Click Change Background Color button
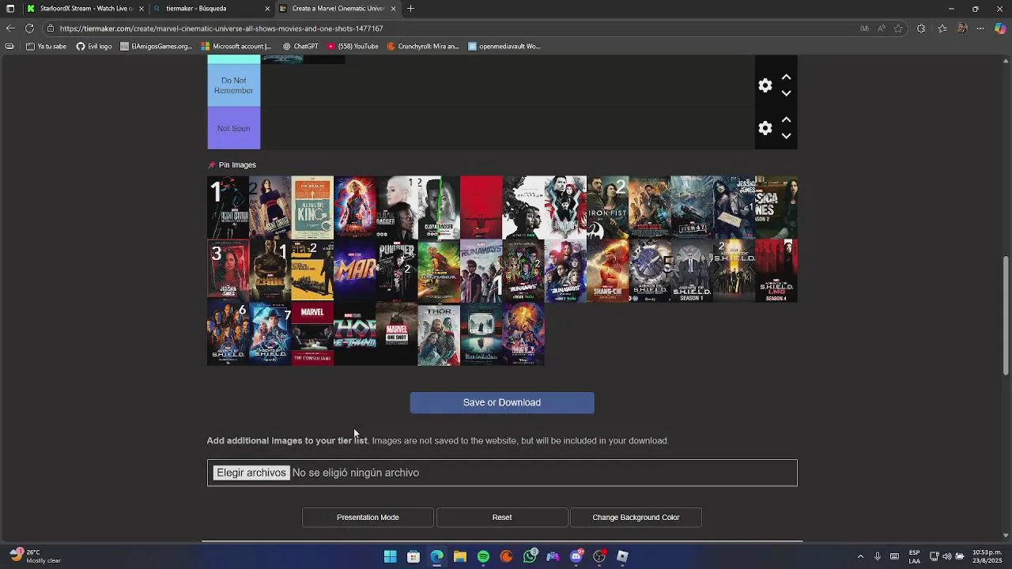The width and height of the screenshot is (1012, 569). pyautogui.click(x=636, y=518)
